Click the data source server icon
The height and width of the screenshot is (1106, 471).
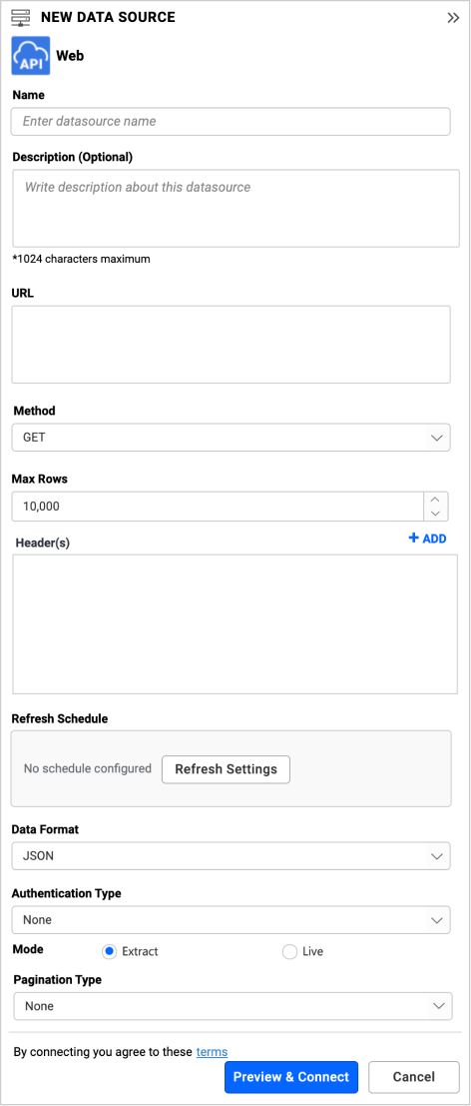(21, 18)
